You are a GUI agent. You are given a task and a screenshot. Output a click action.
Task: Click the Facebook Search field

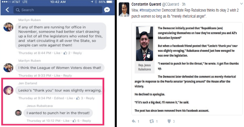pyautogui.click(x=58, y=10)
